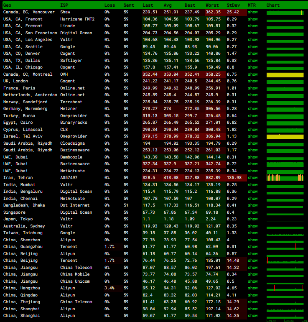The height and width of the screenshot is (322, 308).
Task: Show MTR for Jiangsu China Mobile
Action: [x=252, y=274]
